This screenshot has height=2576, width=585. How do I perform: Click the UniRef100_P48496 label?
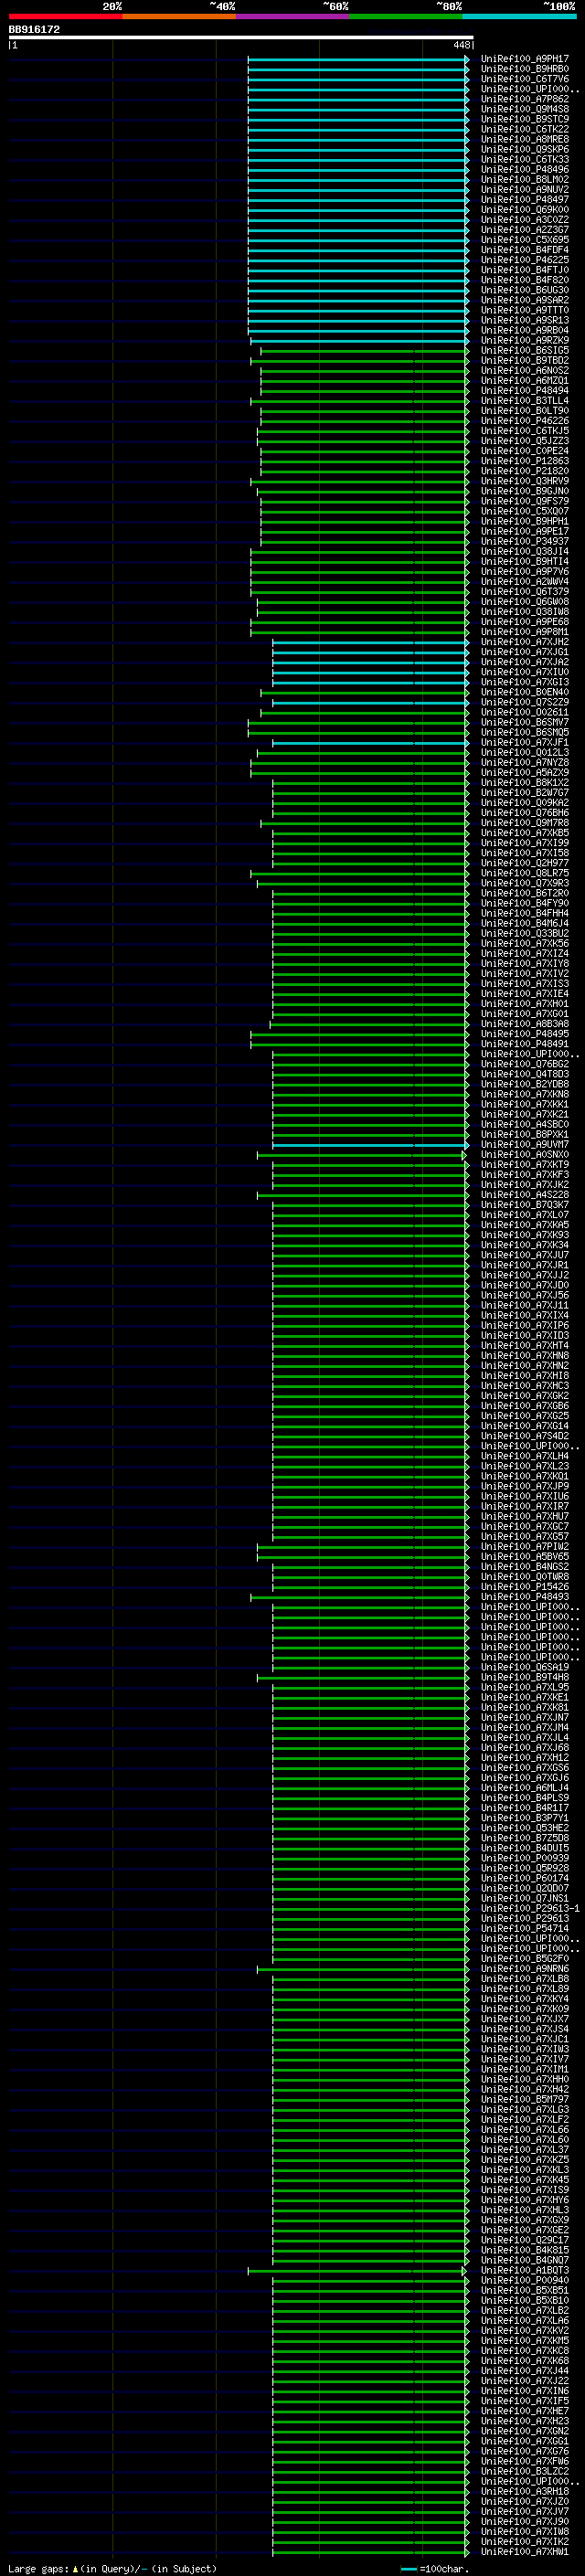coord(525,169)
